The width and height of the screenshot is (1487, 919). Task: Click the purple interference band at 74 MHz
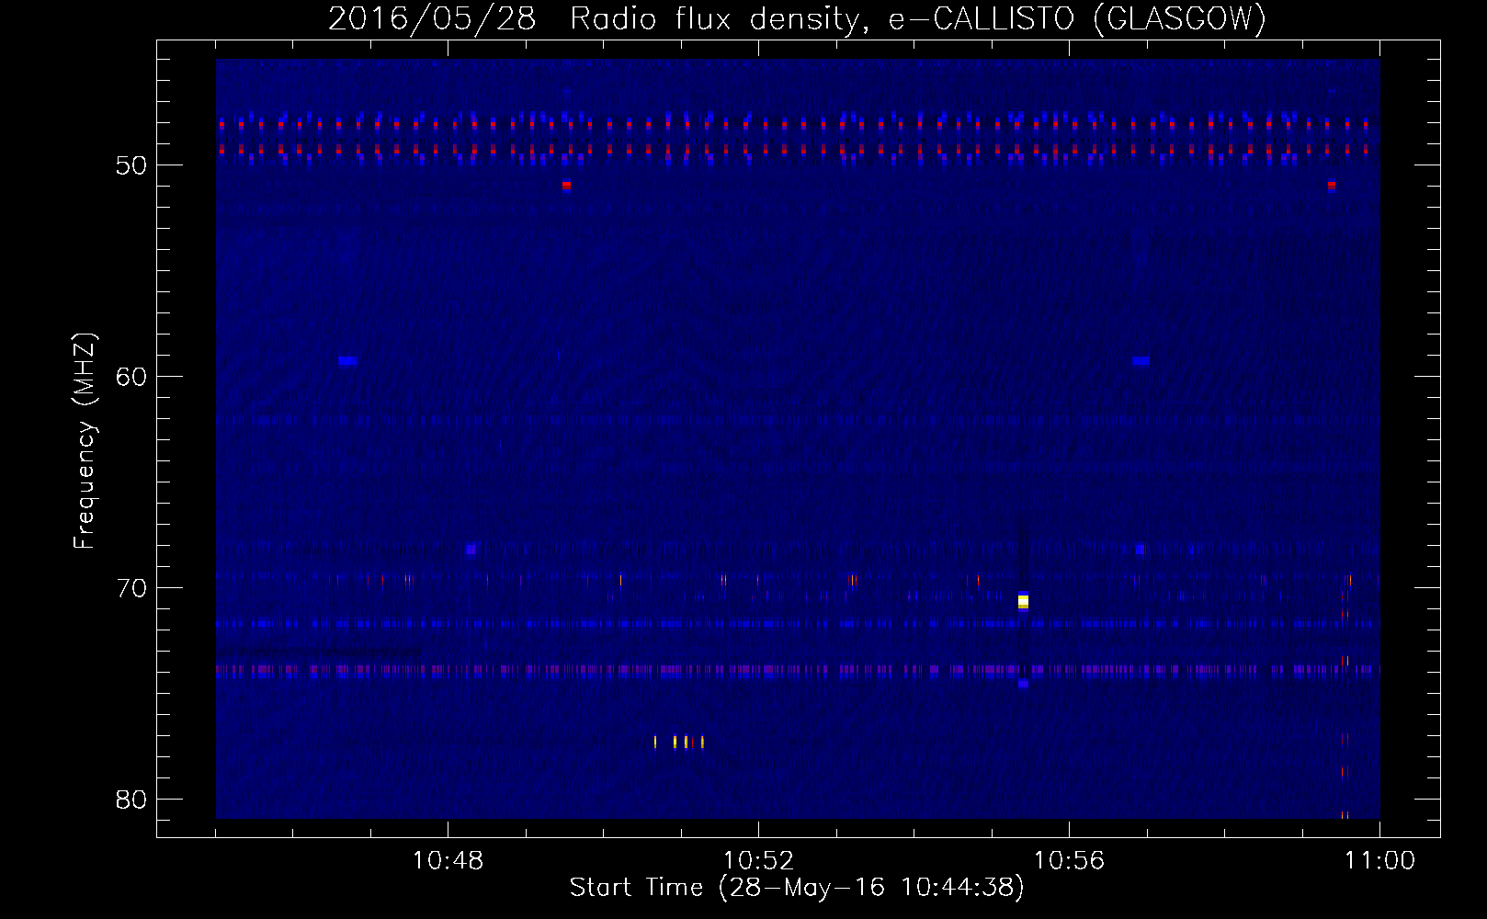click(798, 670)
